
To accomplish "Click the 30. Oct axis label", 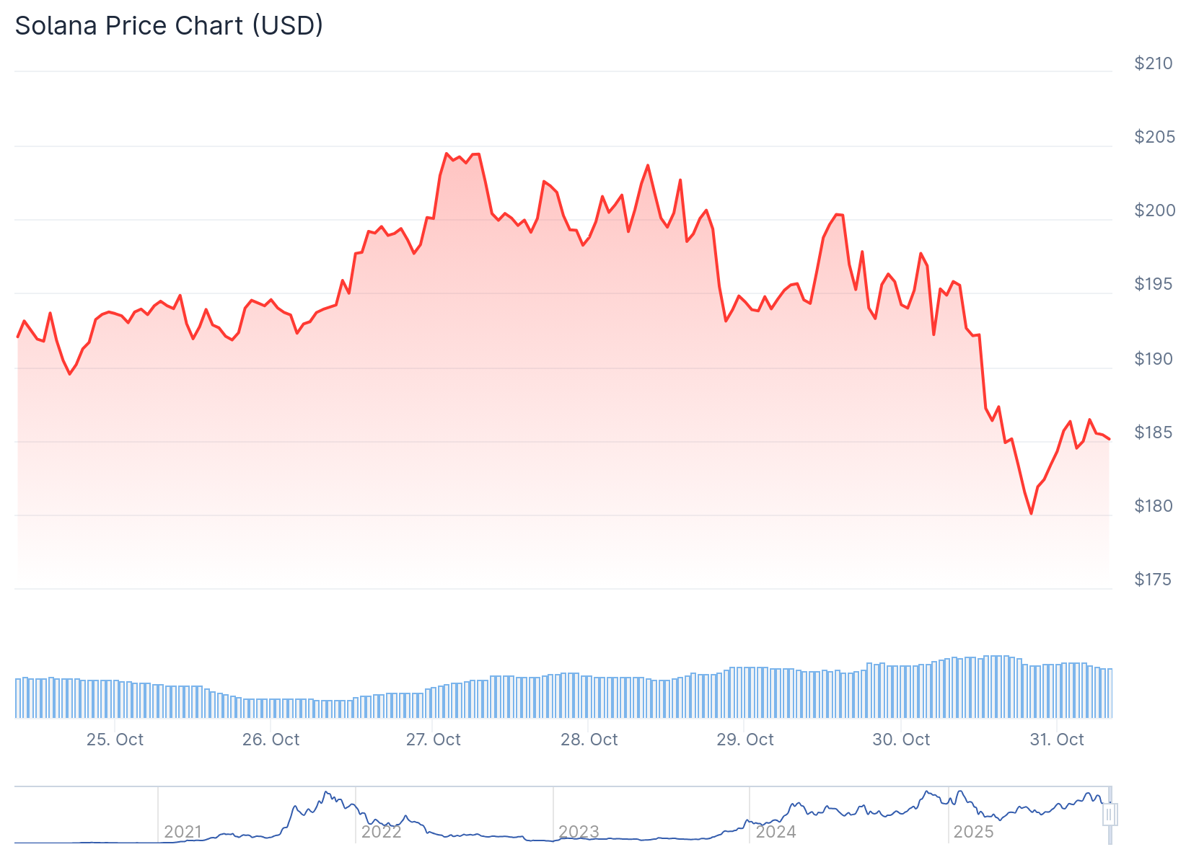I will pos(900,740).
